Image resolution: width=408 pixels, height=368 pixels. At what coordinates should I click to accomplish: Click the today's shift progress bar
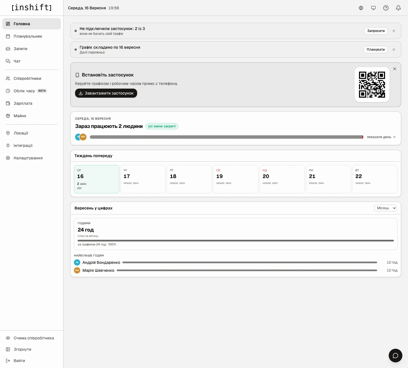tap(227, 137)
